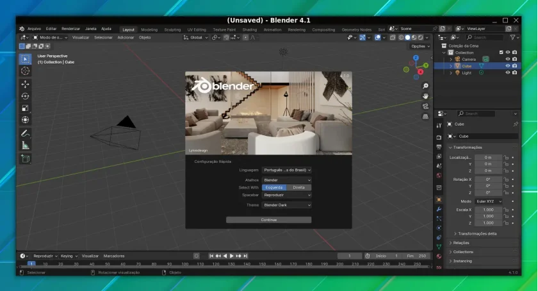This screenshot has width=538, height=291.
Task: Open the Theme Blender Dark dropdown
Action: [286, 205]
